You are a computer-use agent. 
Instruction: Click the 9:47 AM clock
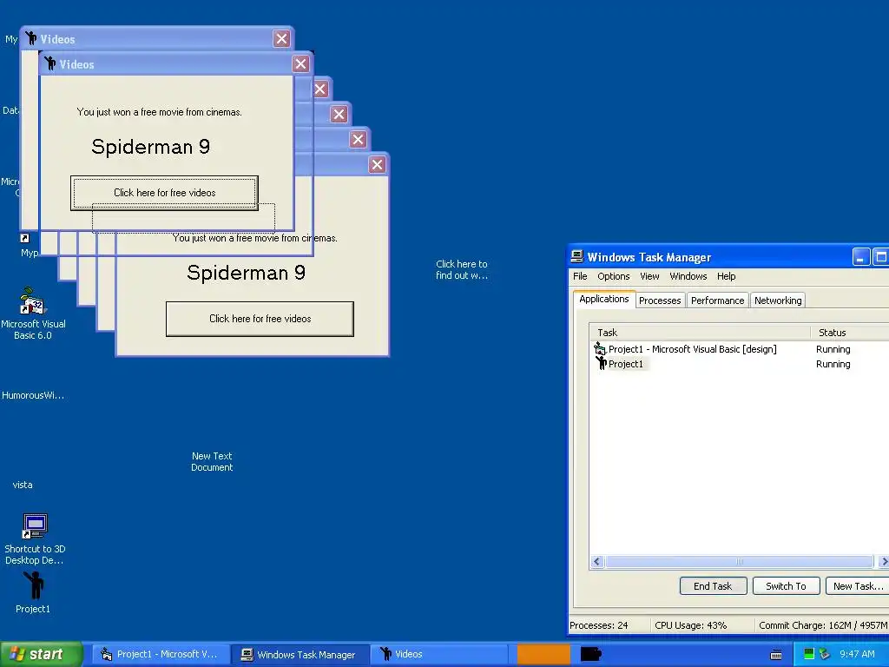click(857, 655)
